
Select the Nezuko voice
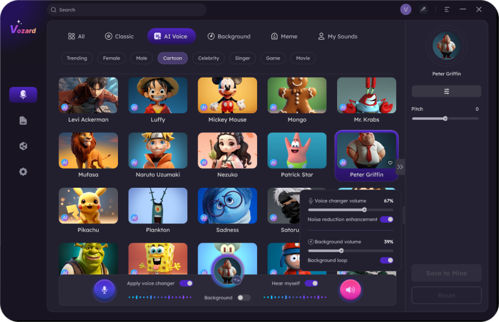tap(227, 155)
